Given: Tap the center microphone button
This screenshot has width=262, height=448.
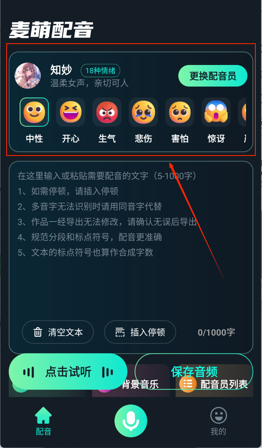Looking at the screenshot, I should click(x=131, y=421).
